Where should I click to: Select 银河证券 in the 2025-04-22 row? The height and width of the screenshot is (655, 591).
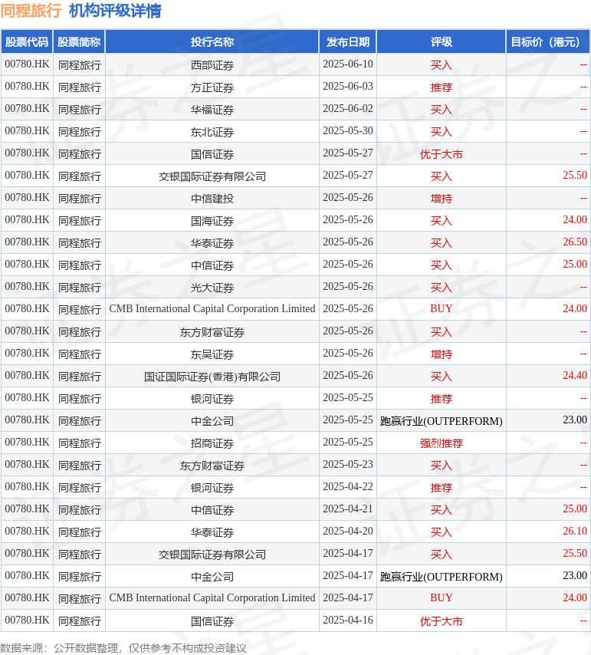tap(212, 488)
